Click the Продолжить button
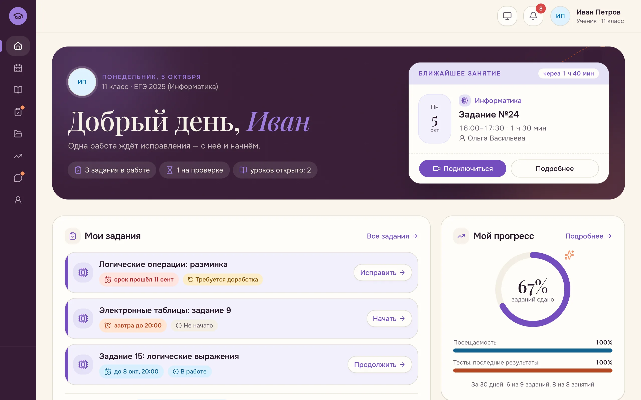The image size is (641, 400). pyautogui.click(x=380, y=364)
